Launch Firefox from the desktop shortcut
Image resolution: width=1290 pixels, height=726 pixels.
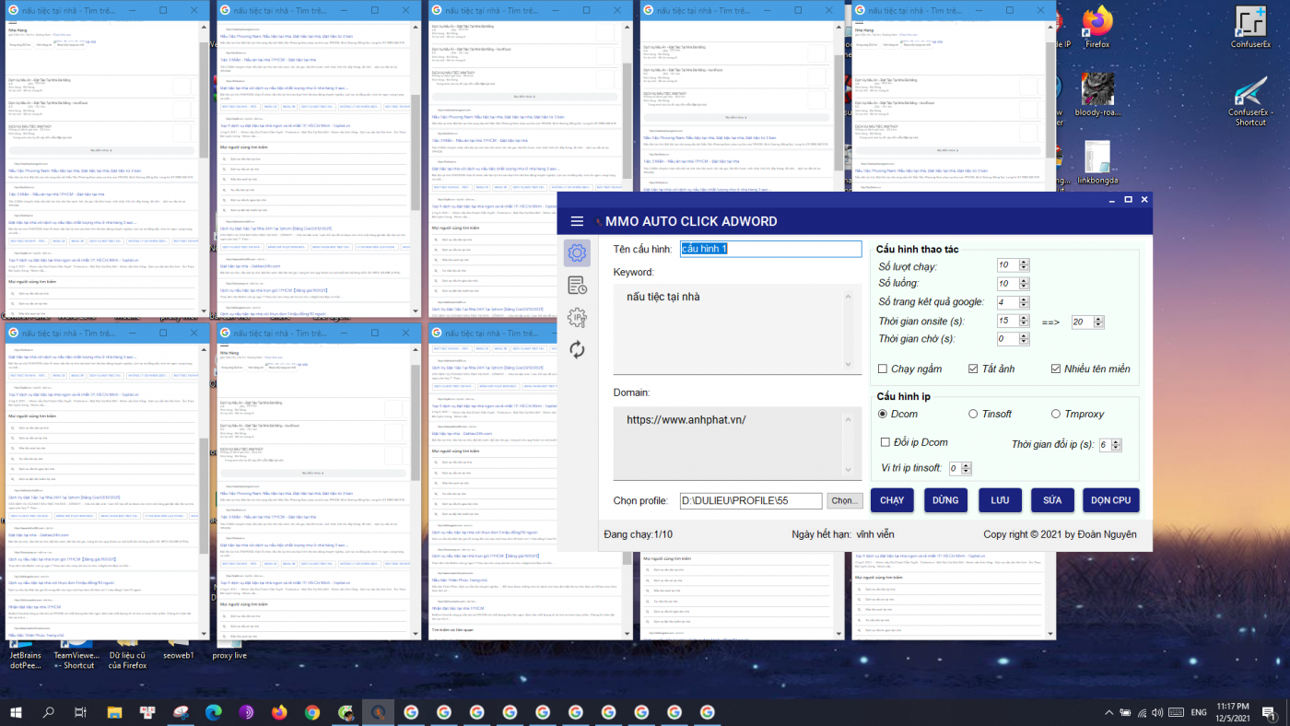point(1097,28)
